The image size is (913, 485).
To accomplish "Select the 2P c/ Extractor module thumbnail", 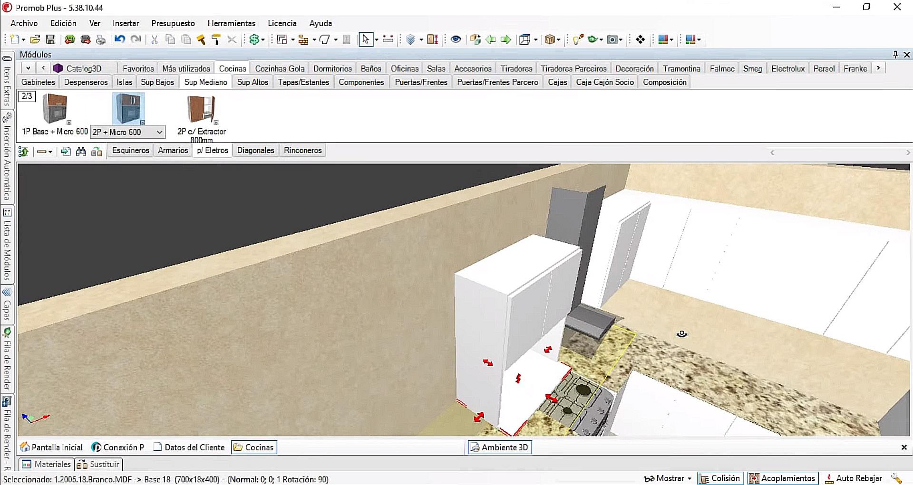I will click(201, 110).
